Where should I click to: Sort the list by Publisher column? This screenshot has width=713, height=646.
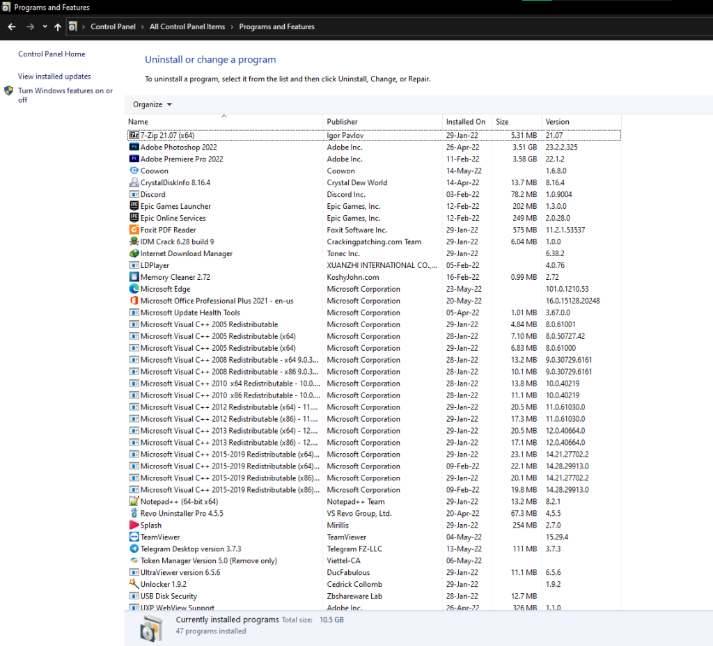[382, 121]
